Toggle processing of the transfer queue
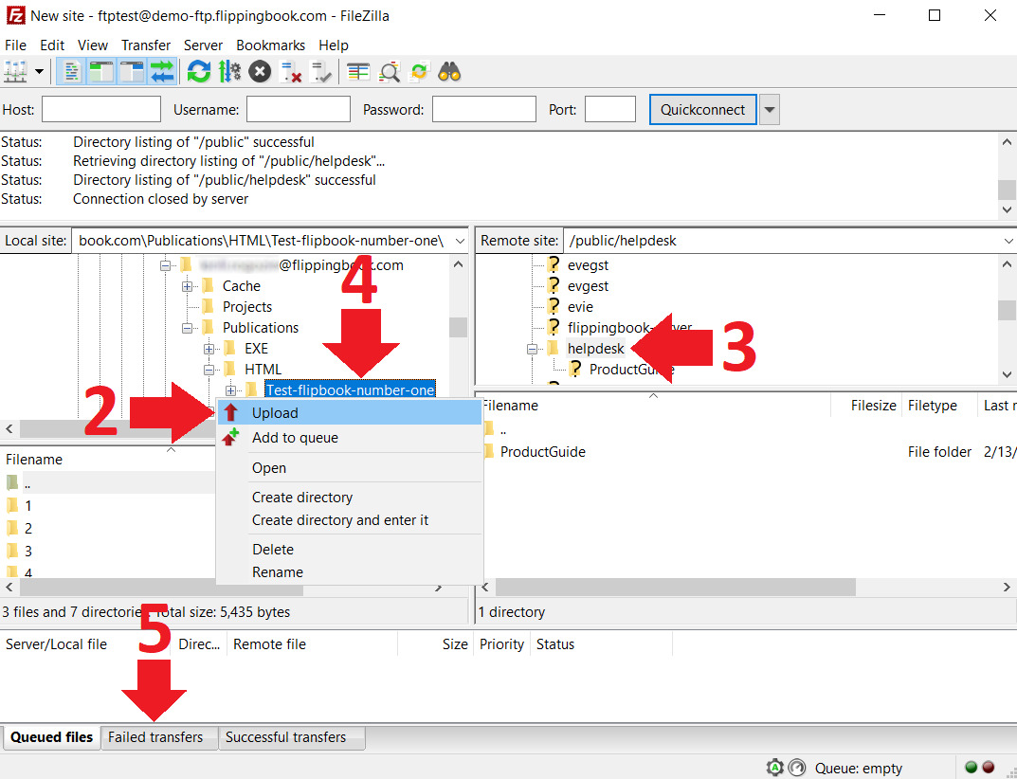This screenshot has width=1017, height=779. point(229,71)
